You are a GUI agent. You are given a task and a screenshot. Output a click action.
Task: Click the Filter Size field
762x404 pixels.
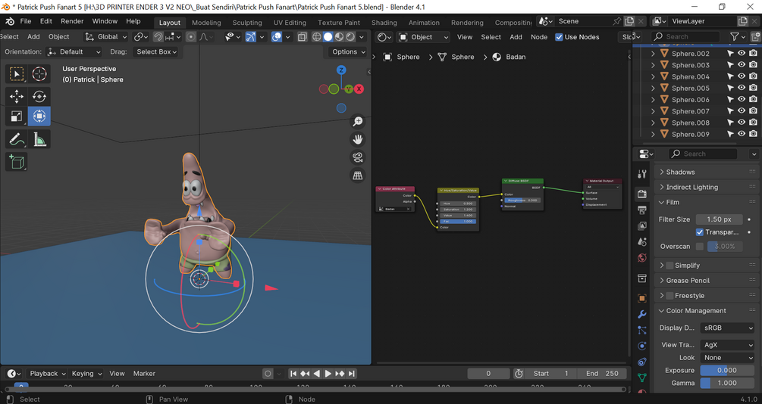(719, 219)
